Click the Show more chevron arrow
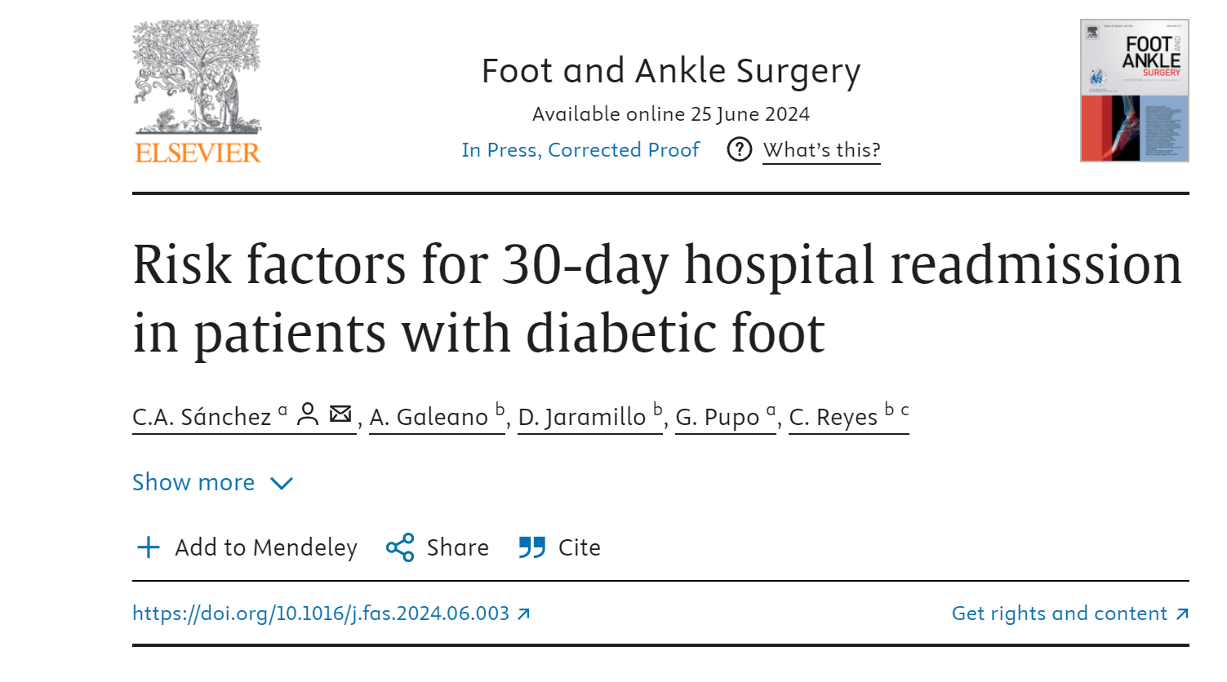The image size is (1227, 682). [282, 484]
